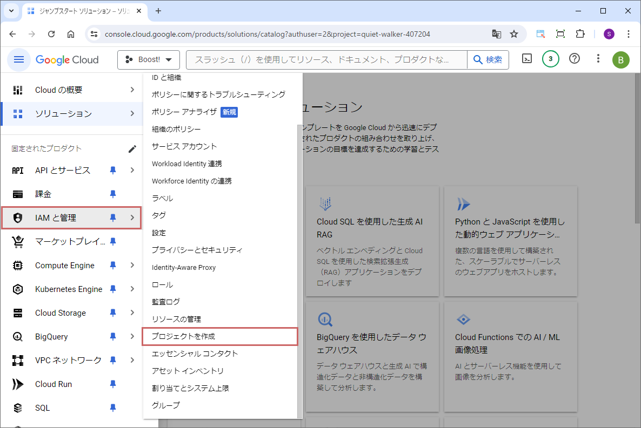Activate Cloud Shell terminal icon
The width and height of the screenshot is (641, 428).
point(526,59)
